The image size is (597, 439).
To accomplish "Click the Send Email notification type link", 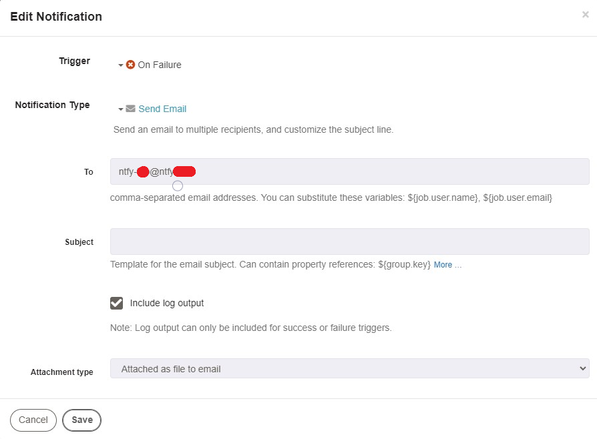I will tap(162, 109).
